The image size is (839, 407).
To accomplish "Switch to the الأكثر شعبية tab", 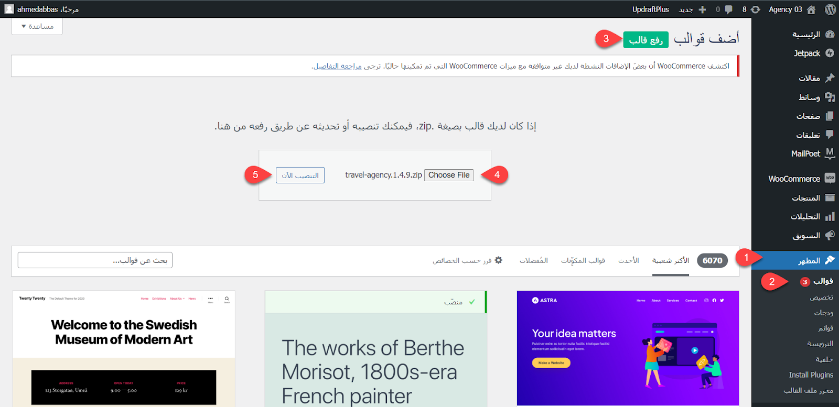I will pyautogui.click(x=671, y=260).
